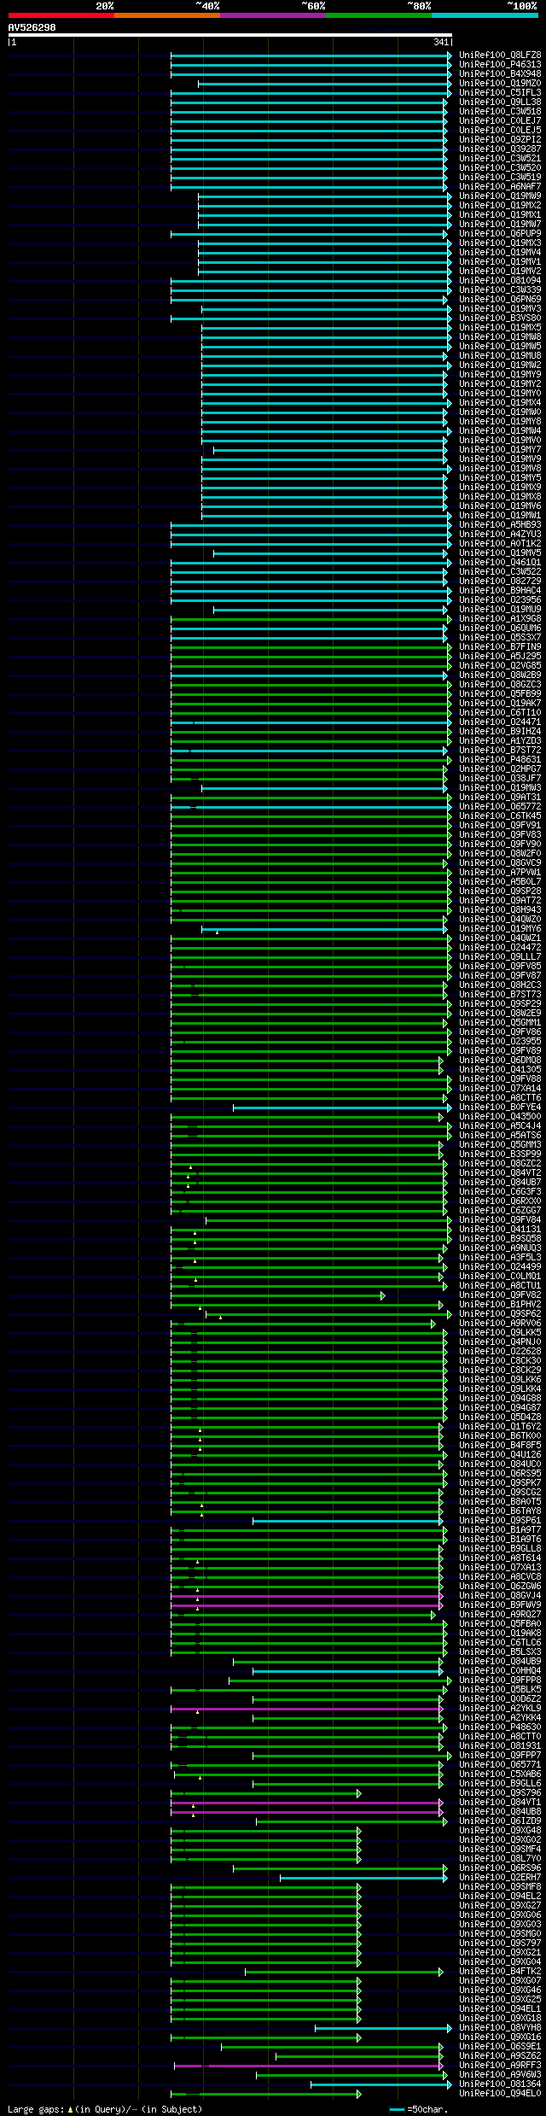
Task: Select hit label UniRef100_Q19MY7
Action: tap(500, 450)
